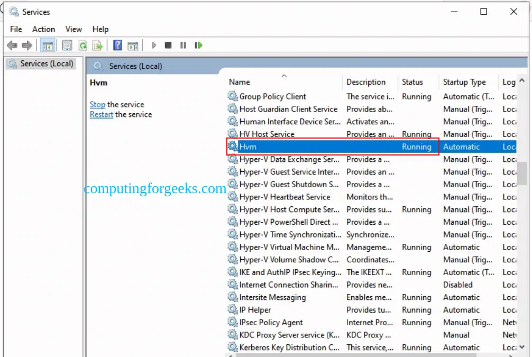Click Restart Service toolbar icon
Image resolution: width=532 pixels, height=357 pixels.
198,45
